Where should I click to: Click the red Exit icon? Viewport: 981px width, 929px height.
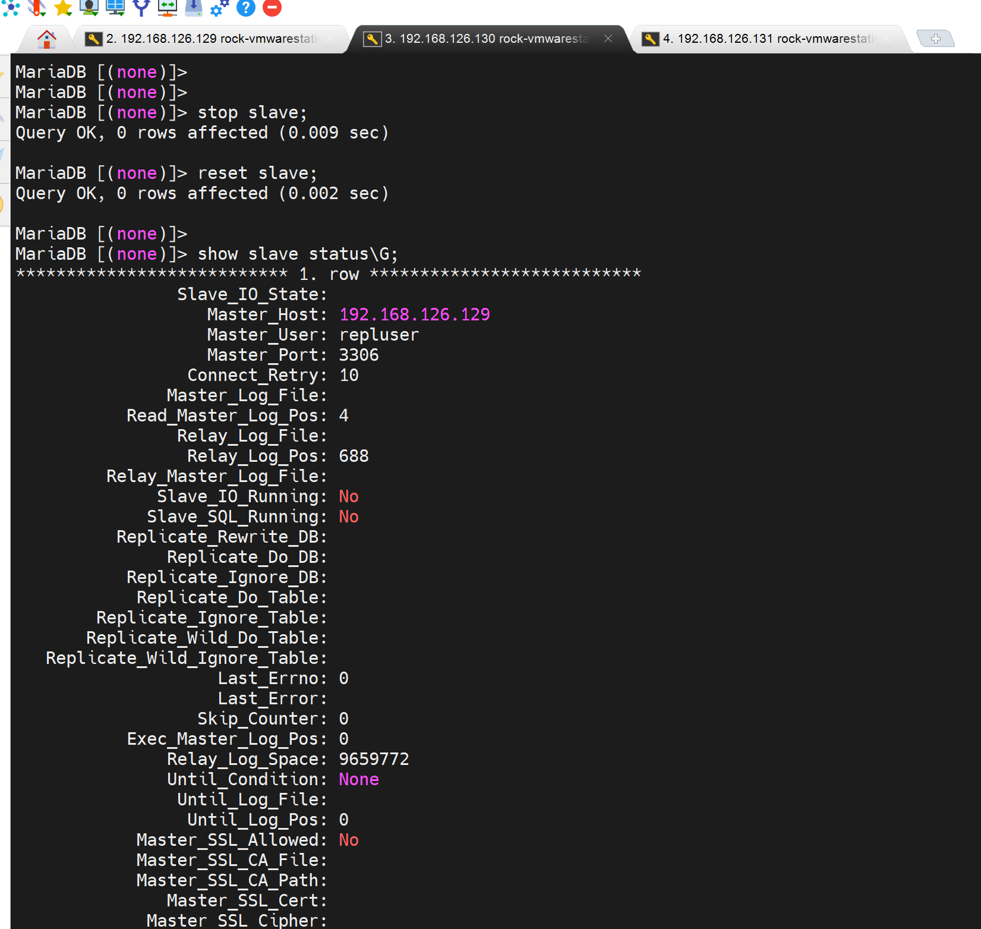tap(272, 8)
